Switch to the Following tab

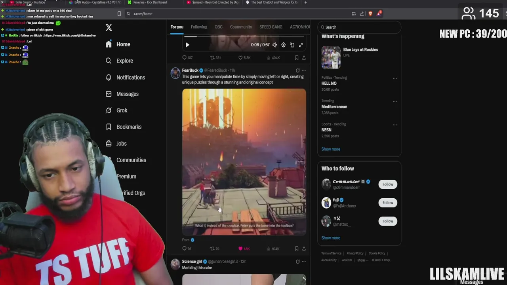click(x=199, y=27)
